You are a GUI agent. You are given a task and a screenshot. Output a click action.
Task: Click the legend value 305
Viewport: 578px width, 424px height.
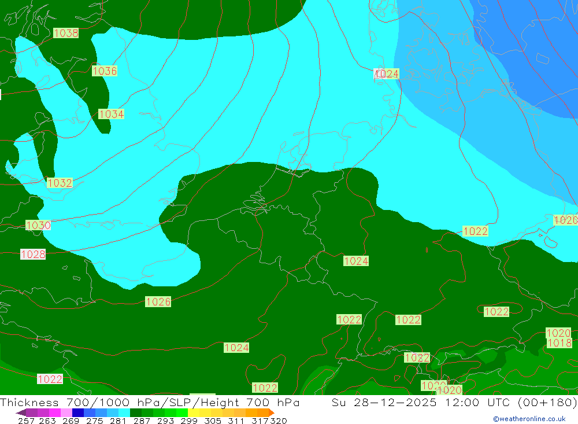(x=212, y=421)
